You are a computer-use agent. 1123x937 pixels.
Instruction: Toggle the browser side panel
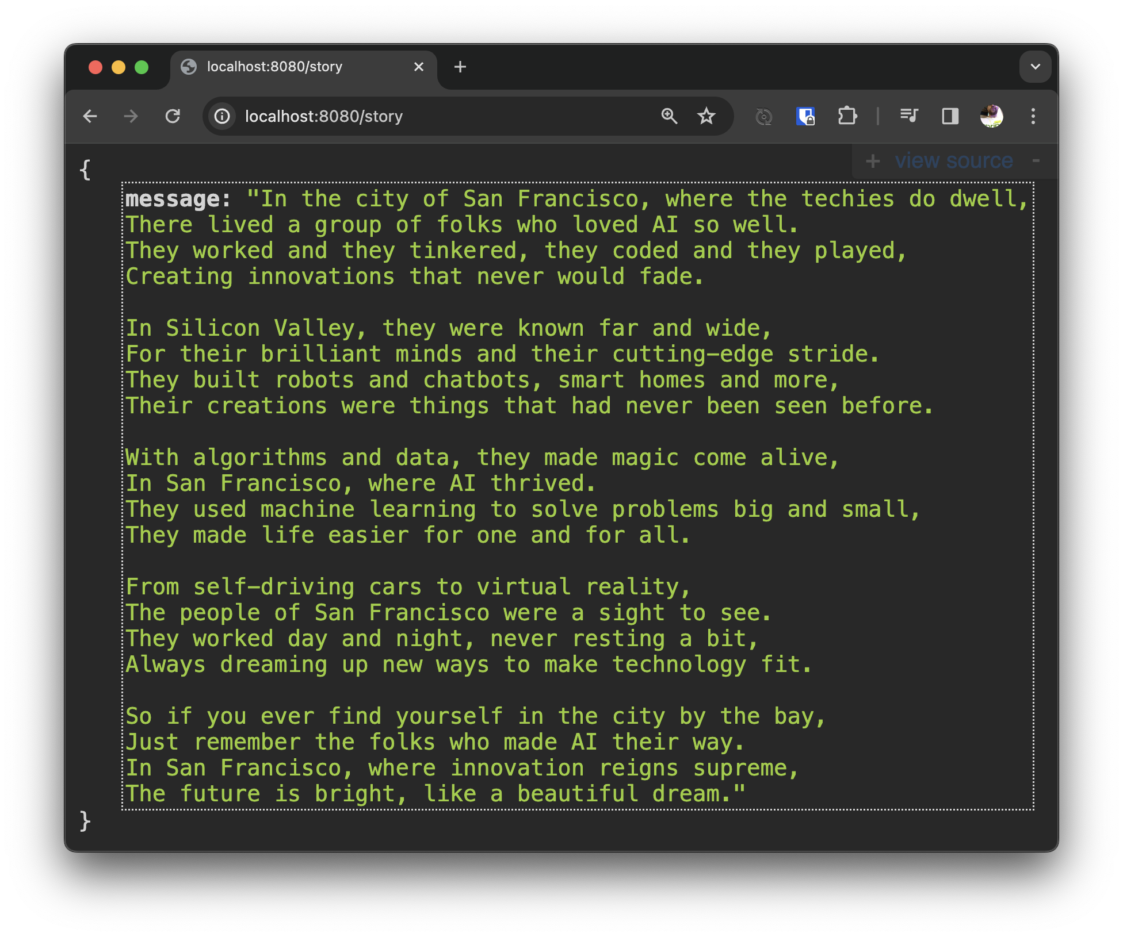coord(950,117)
